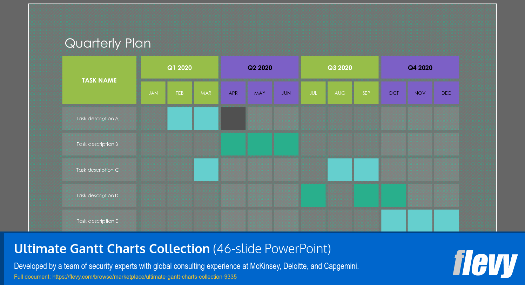Select the Task description E row label

(x=99, y=221)
